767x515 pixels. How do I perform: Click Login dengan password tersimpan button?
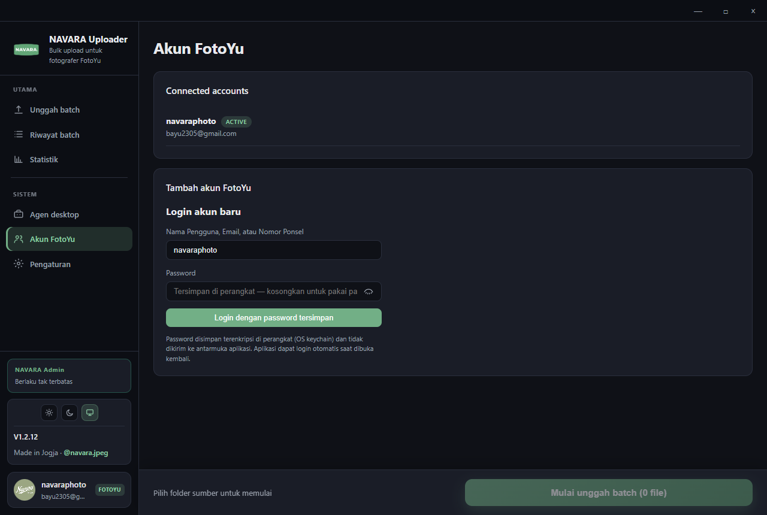point(274,317)
